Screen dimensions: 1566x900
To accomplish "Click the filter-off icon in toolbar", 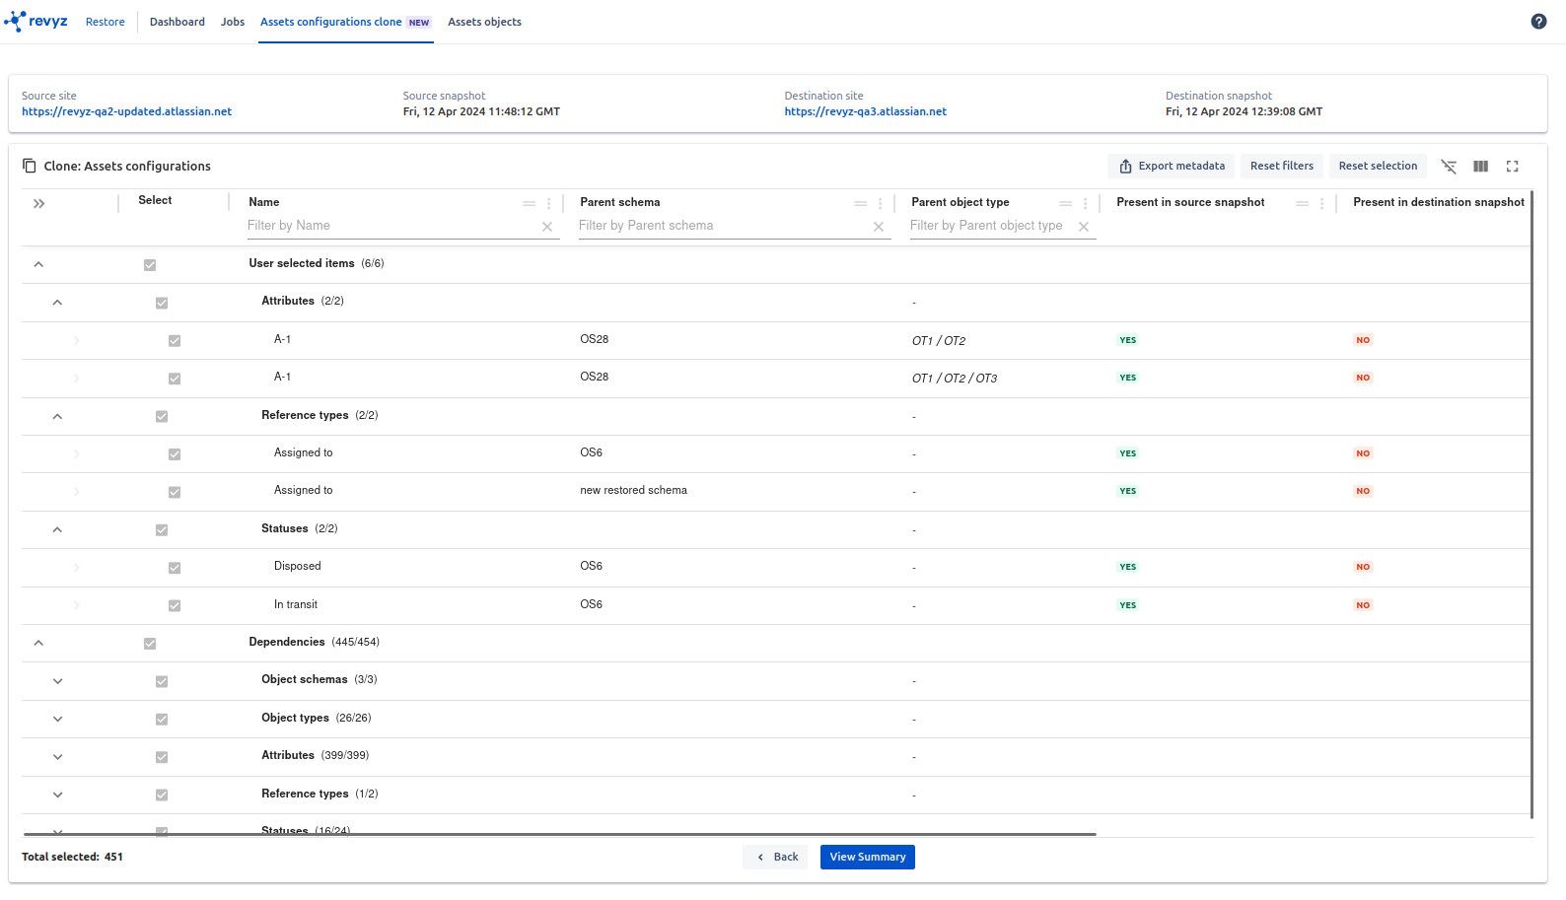I will [x=1449, y=167].
